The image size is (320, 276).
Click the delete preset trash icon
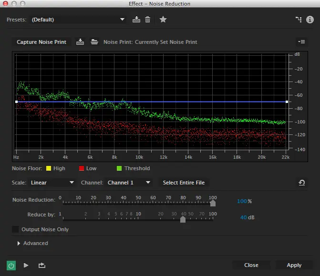[148, 20]
